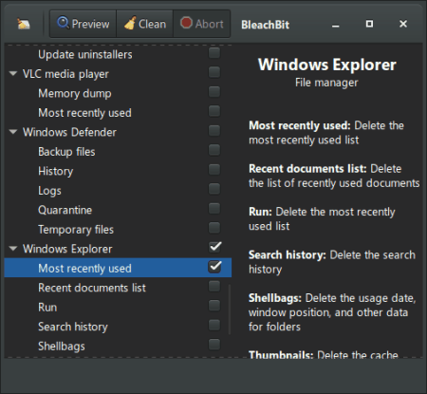Screen dimensions: 427x394
Task: Select the Windows Defender row
Action: click(x=118, y=132)
